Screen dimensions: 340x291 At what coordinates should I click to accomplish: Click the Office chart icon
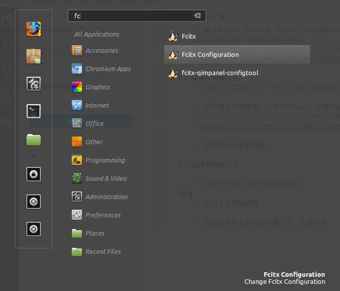77,124
